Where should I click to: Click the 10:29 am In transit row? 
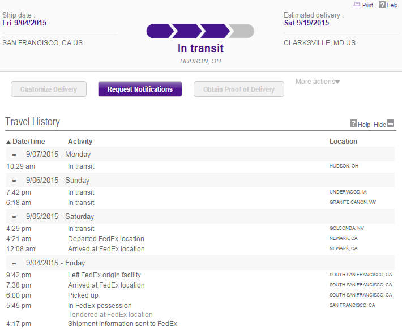(200, 166)
